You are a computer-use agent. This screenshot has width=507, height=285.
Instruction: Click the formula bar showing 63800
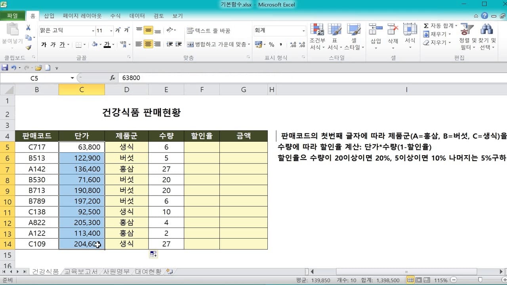tap(313, 78)
